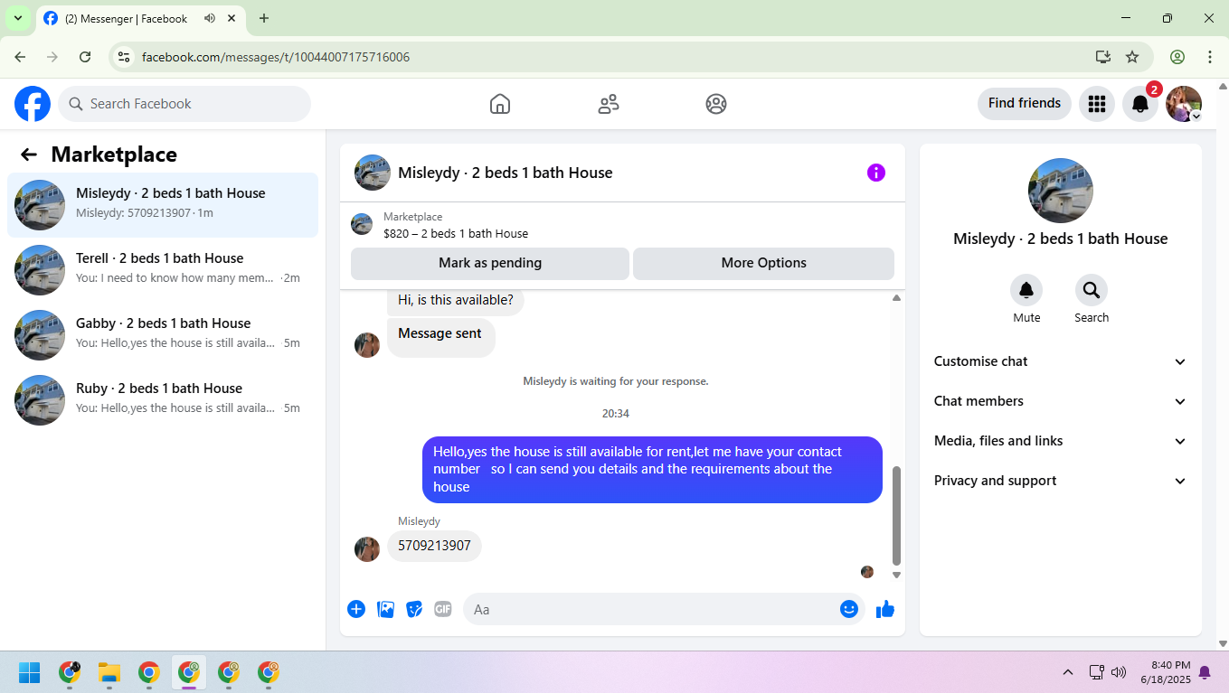Open the tab search dropdown arrow
The height and width of the screenshot is (693, 1229).
(17, 18)
